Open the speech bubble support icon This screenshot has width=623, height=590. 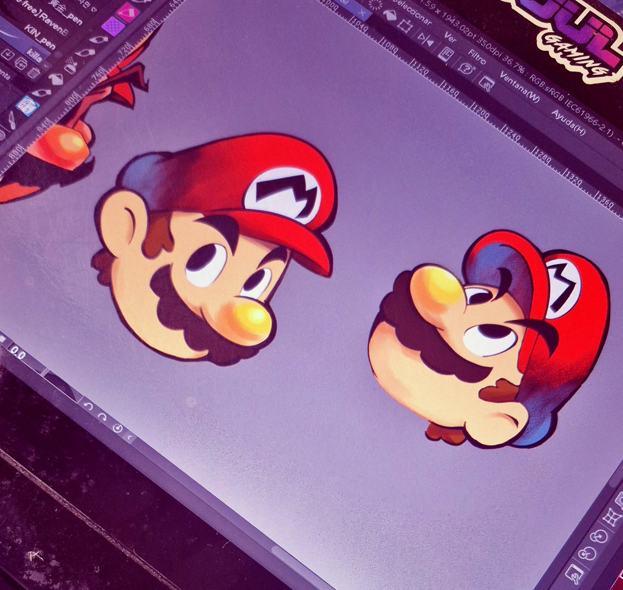[466, 68]
